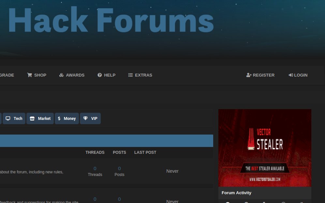Click the trophy icon next to AWARDS
325x203 pixels.
point(61,75)
